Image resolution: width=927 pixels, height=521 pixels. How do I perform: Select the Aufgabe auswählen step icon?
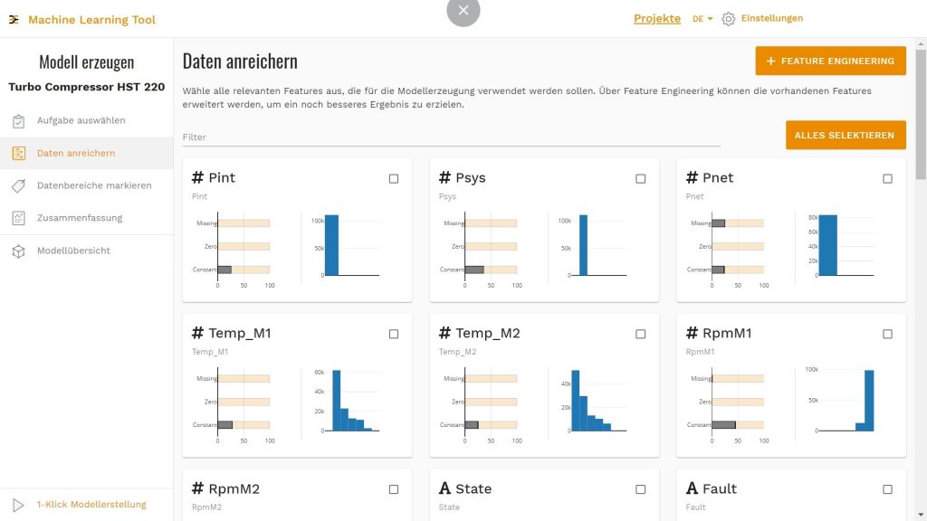point(18,120)
